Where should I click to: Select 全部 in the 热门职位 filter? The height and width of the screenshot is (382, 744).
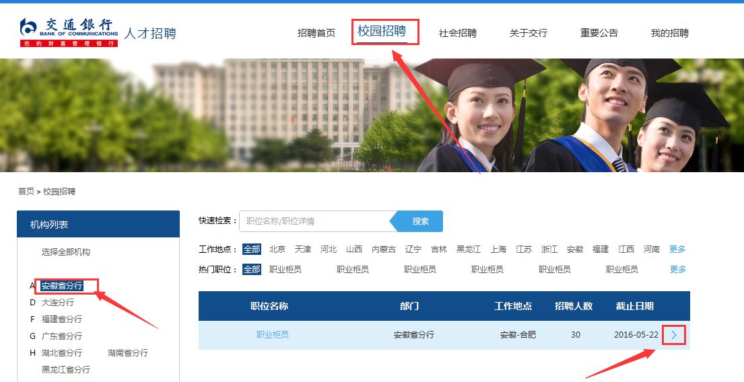tap(252, 270)
